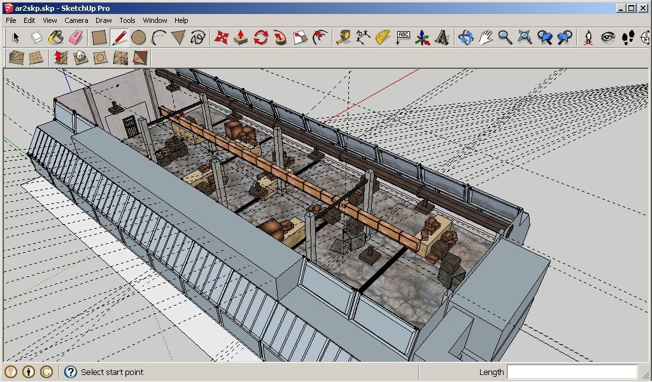Select the Scale tool

coord(301,38)
